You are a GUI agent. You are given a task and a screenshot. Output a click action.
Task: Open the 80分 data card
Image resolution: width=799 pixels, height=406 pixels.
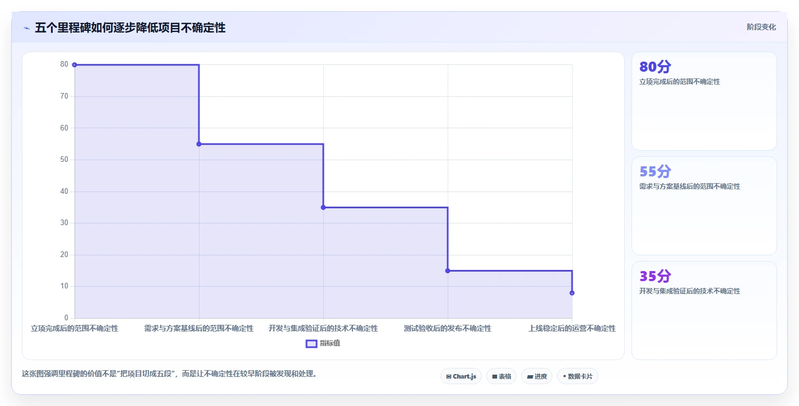tap(704, 101)
